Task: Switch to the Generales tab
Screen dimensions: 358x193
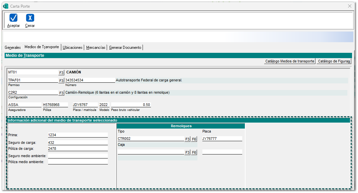Action: tap(13, 48)
